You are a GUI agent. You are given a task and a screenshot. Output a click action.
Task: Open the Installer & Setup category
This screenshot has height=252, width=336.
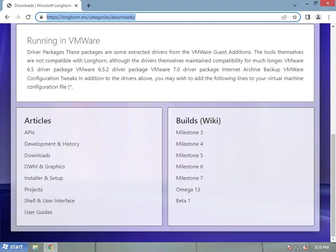(x=44, y=178)
